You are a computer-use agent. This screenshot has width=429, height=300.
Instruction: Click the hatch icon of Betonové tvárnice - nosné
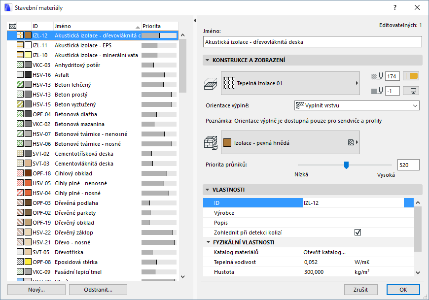(x=20, y=143)
